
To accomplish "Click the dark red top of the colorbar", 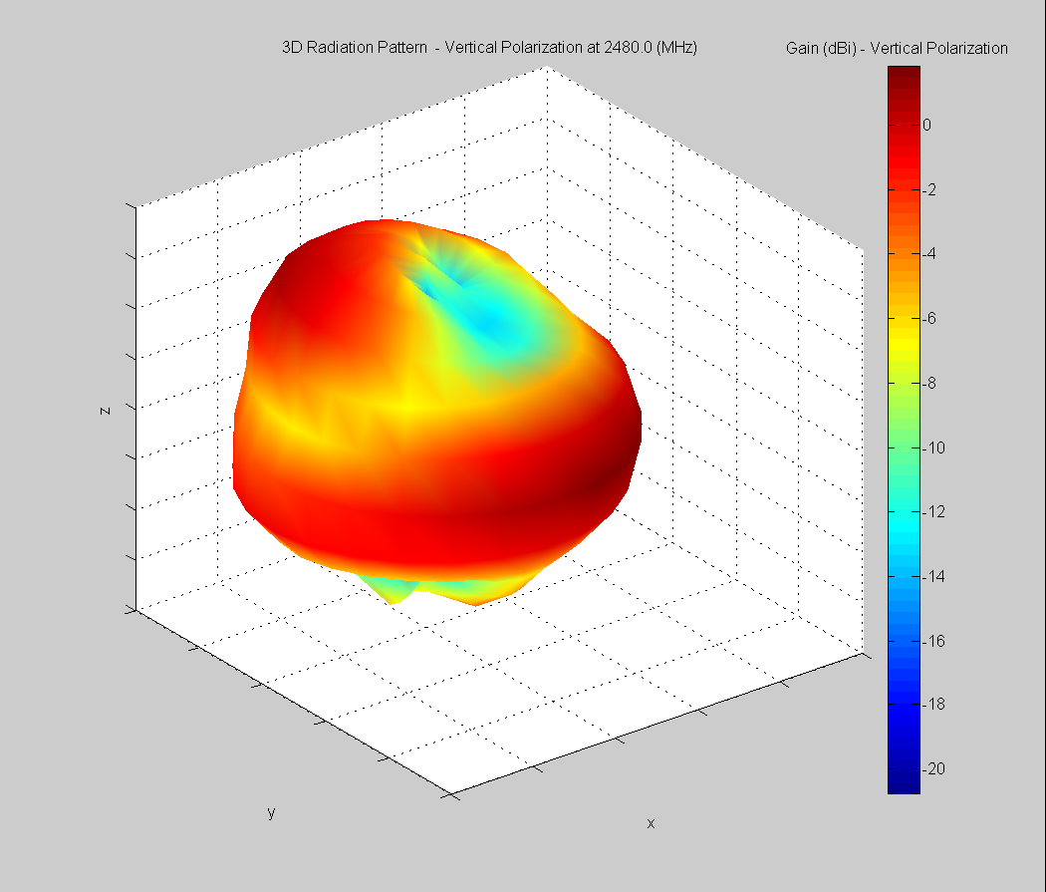I will [x=904, y=80].
